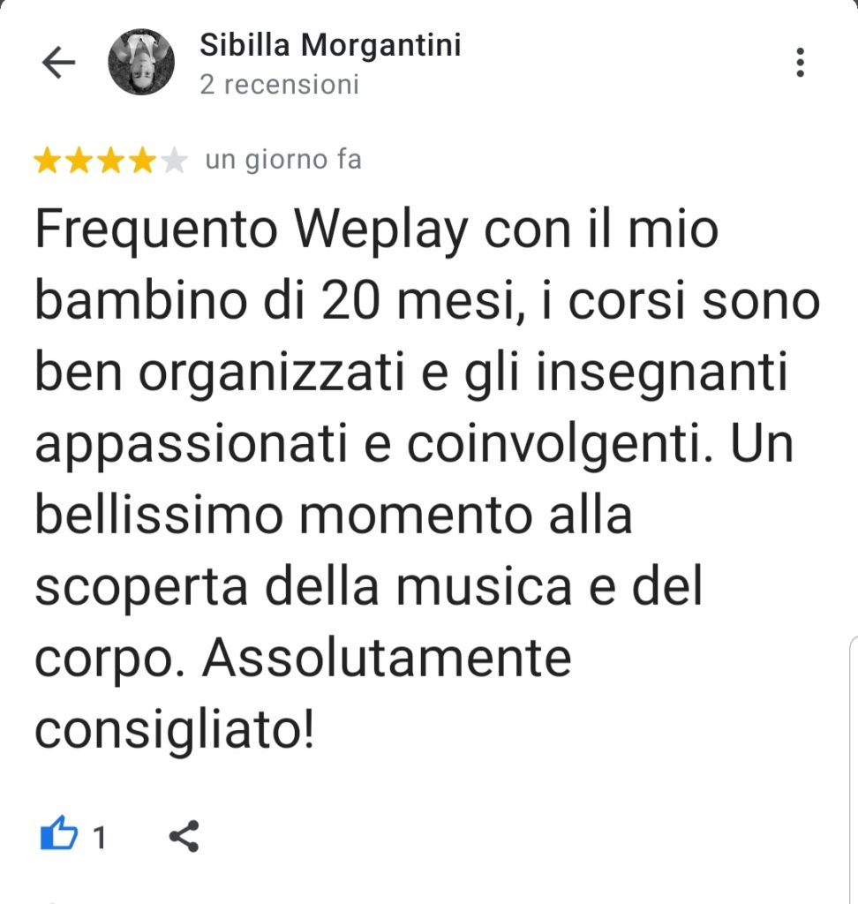Click the "Assolutamente" text in the review
The image size is (858, 904).
(x=387, y=659)
